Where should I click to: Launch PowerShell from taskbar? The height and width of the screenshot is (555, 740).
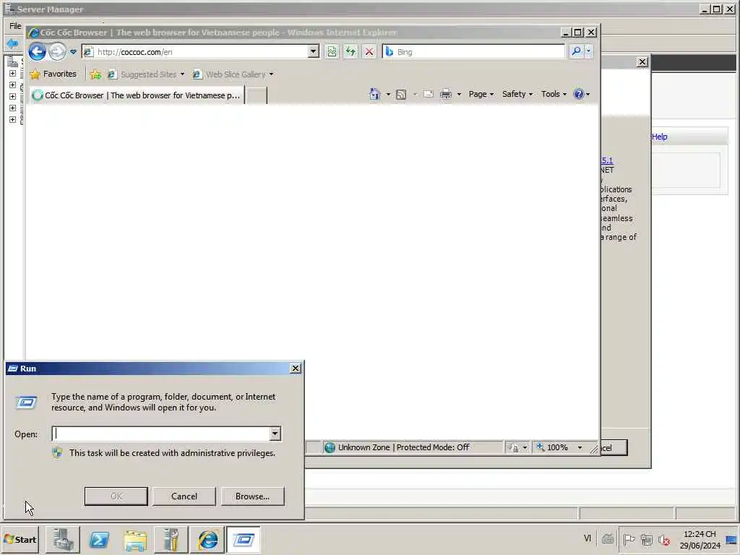click(x=99, y=539)
